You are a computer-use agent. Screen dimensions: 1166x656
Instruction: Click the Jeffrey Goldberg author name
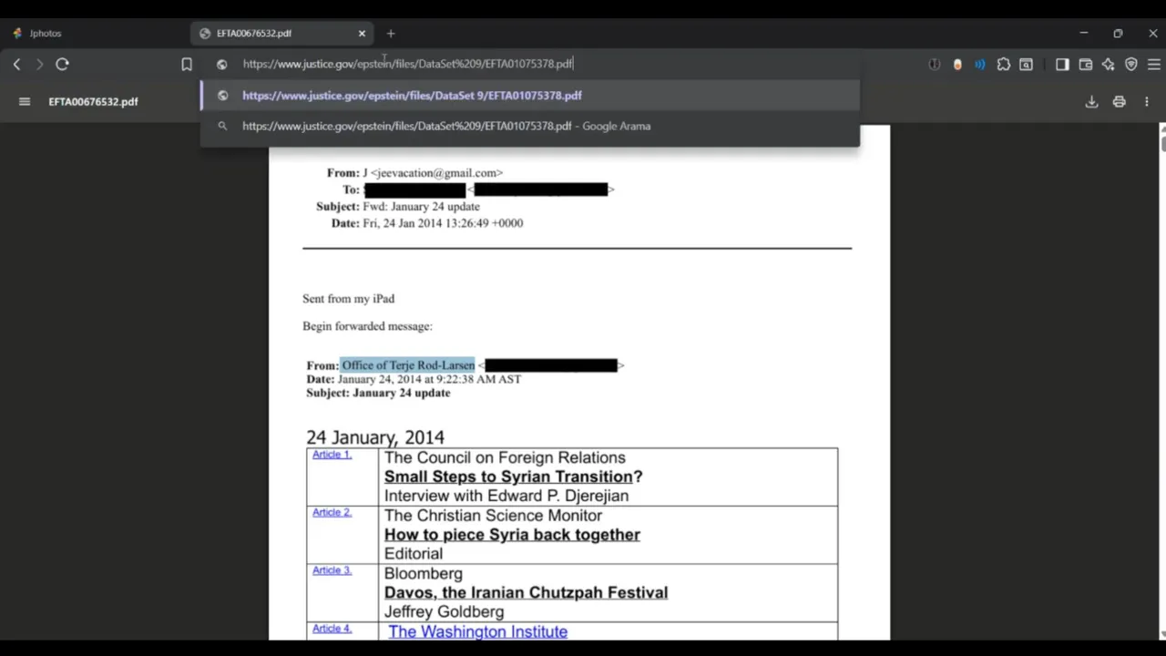point(444,612)
